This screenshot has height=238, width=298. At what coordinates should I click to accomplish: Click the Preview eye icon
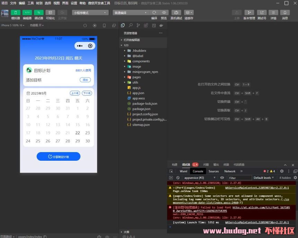coord(164,12)
